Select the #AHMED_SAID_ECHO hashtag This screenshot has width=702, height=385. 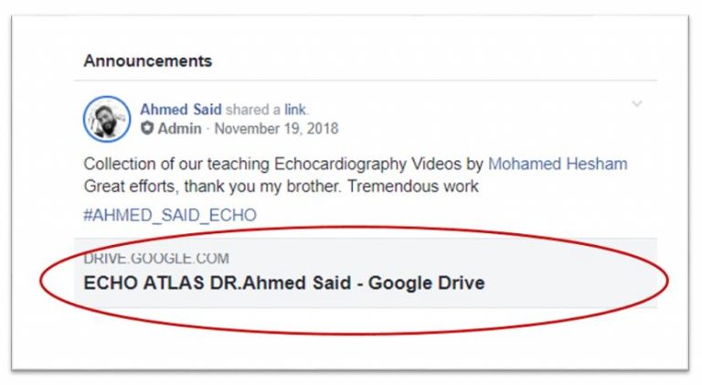[x=170, y=215]
